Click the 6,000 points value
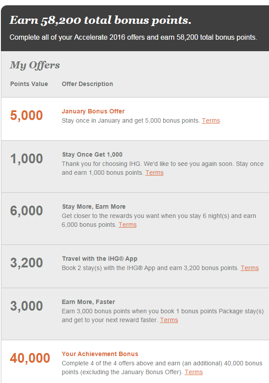Viewport: 269px width, 383px height. 26,211
